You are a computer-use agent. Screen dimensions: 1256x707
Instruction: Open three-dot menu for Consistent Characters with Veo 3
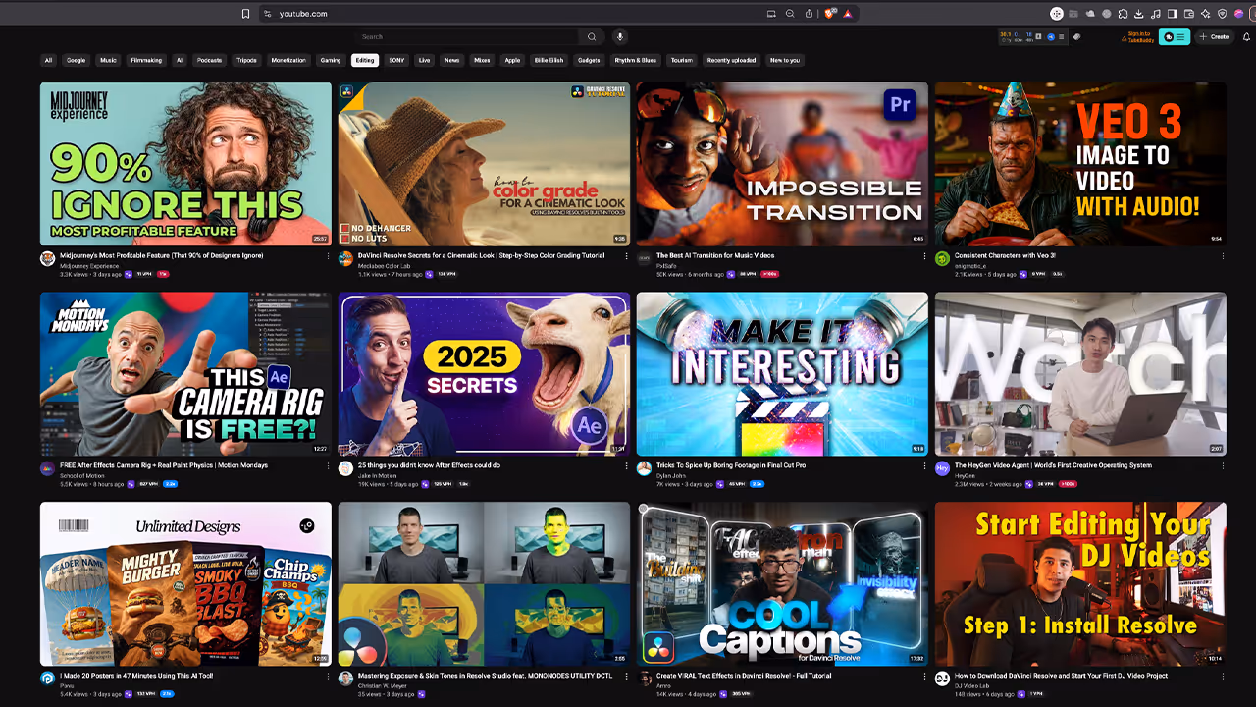(1223, 256)
